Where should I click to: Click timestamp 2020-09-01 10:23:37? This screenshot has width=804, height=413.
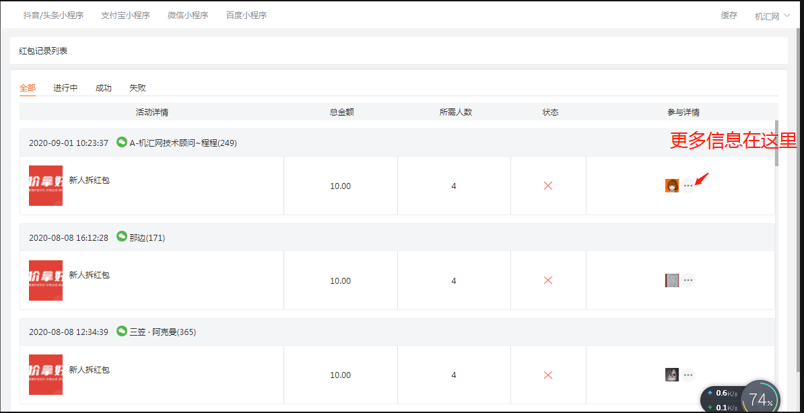pos(68,143)
